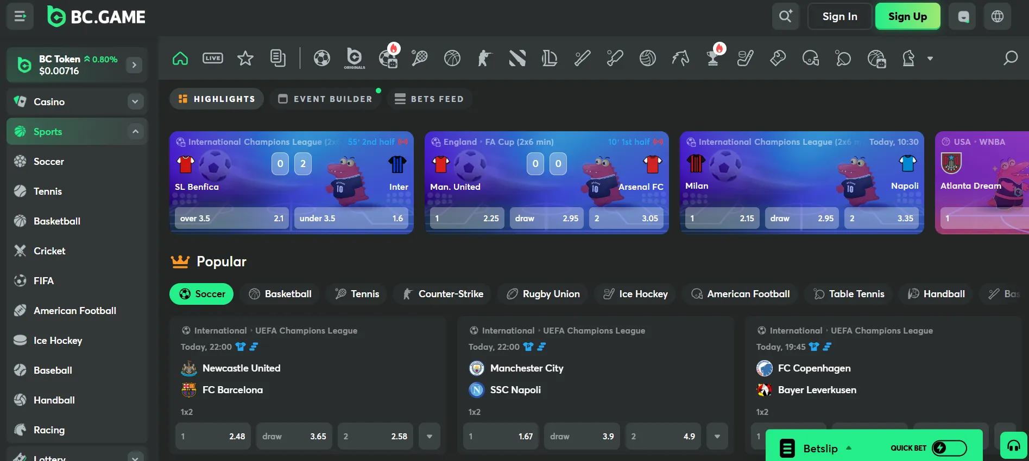Collapse the Sports sidebar section
Screen dimensions: 1029x461
[x=135, y=131]
